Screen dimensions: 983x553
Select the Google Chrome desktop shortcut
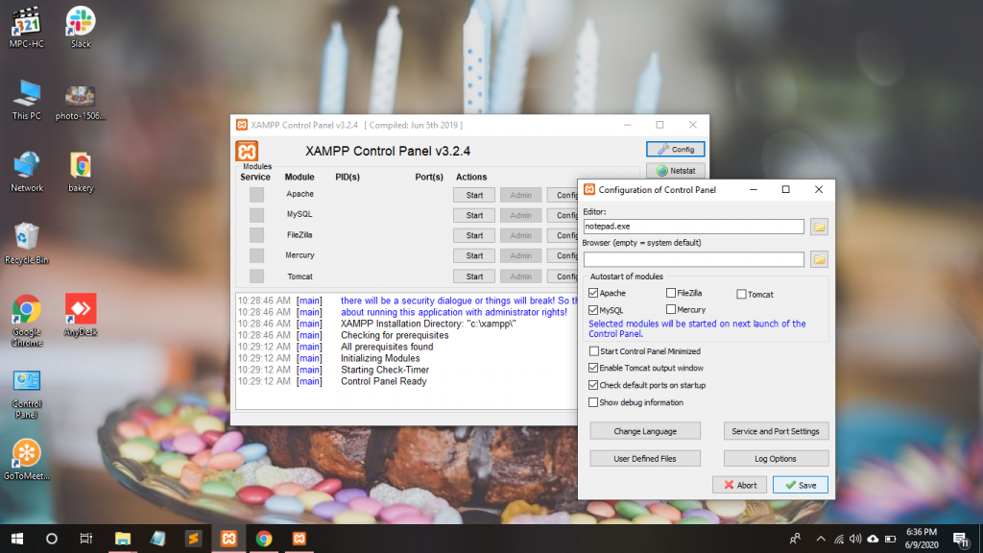tap(26, 321)
